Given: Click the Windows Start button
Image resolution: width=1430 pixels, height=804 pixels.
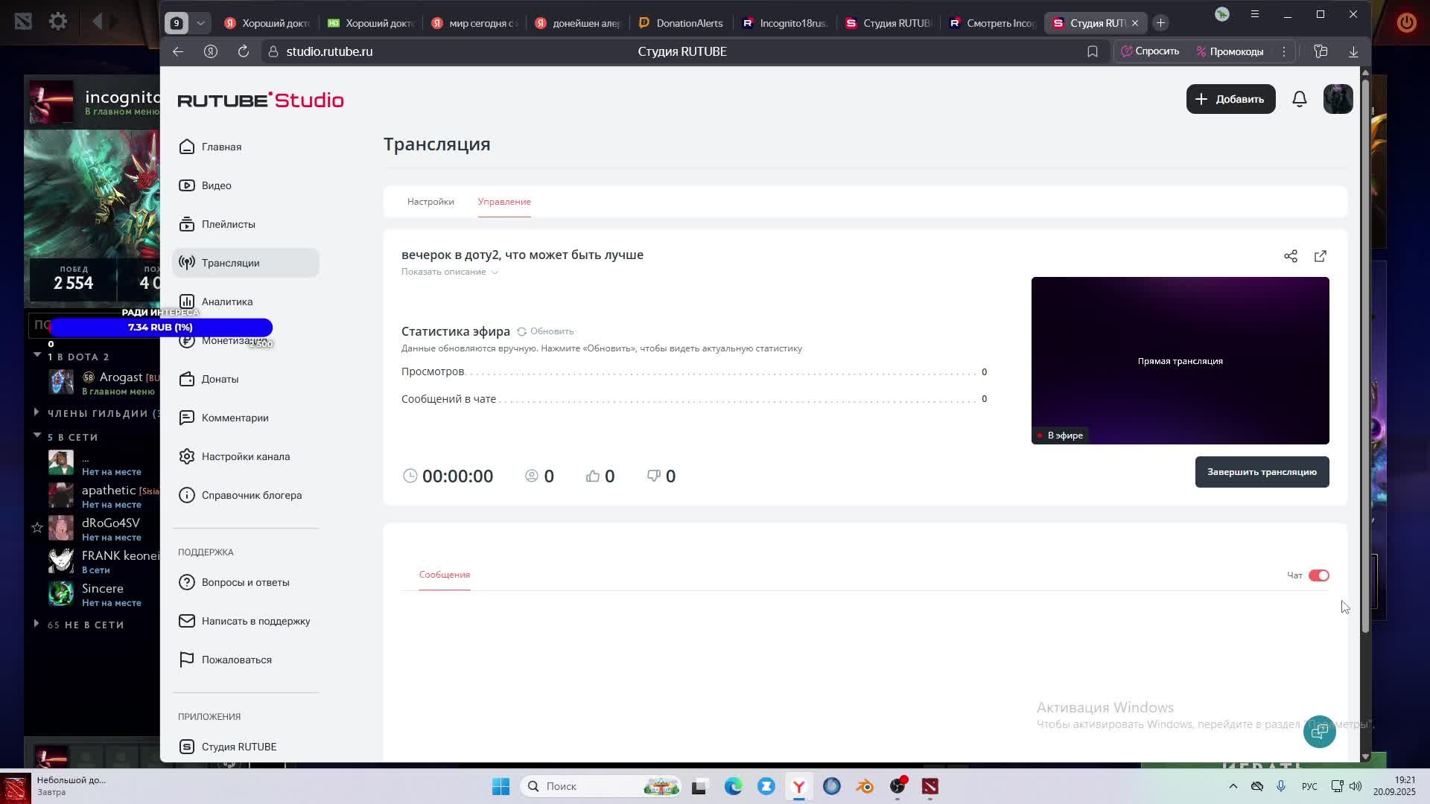Looking at the screenshot, I should coord(500,786).
